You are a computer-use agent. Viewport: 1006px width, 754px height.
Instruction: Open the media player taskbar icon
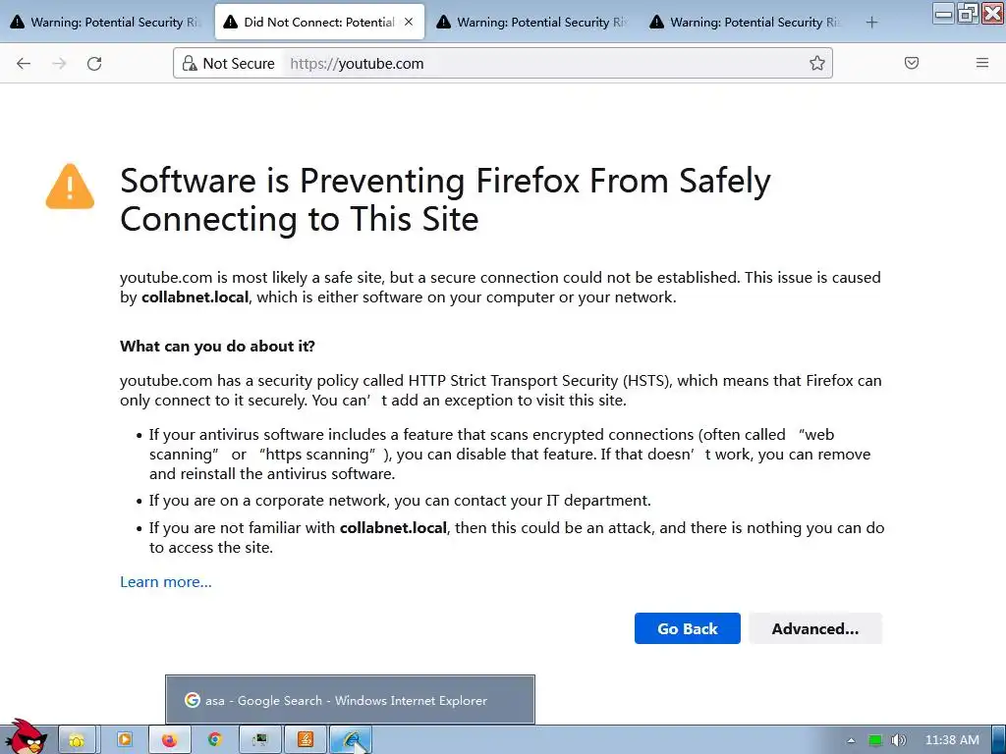coord(125,740)
